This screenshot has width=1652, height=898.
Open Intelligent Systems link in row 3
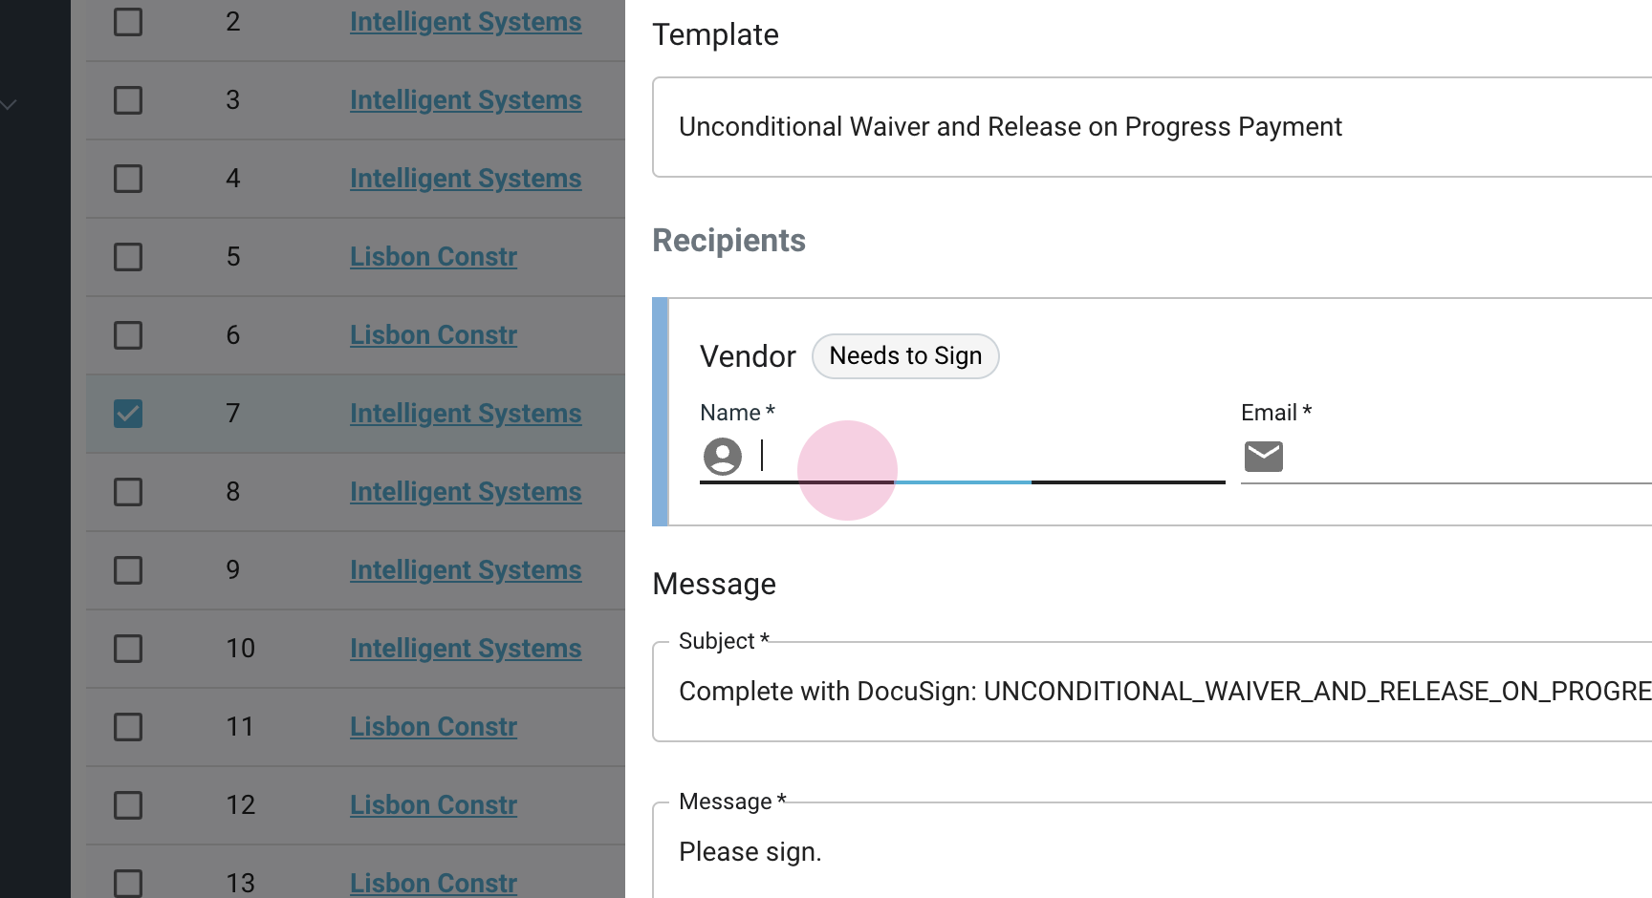tap(466, 100)
